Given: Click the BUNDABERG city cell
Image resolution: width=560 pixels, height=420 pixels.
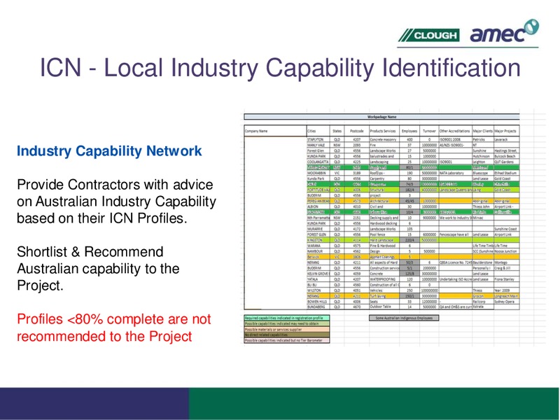Looking at the screenshot, I should [x=318, y=307].
